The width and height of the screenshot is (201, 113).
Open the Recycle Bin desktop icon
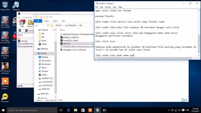[x=5, y=6]
